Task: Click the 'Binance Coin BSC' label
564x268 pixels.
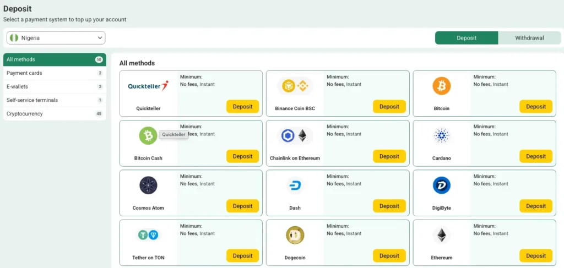Action: pos(295,108)
